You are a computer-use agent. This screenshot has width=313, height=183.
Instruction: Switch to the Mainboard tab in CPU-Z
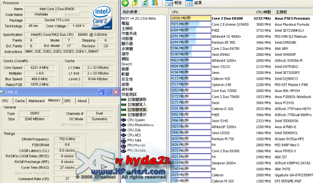37,101
